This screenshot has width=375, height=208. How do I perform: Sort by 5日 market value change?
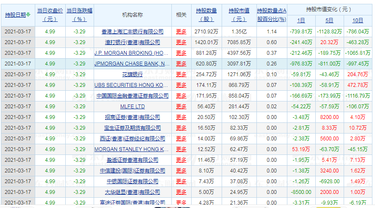pyautogui.click(x=329, y=21)
